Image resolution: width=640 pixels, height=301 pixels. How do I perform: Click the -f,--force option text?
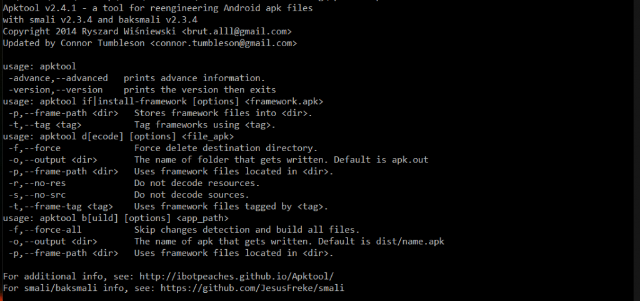coord(34,148)
